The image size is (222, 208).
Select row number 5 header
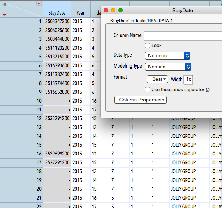22,57
